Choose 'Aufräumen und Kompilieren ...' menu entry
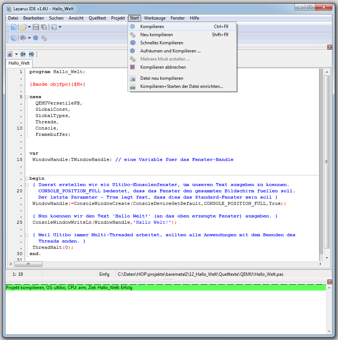This screenshot has height=340, width=338. pos(170,51)
